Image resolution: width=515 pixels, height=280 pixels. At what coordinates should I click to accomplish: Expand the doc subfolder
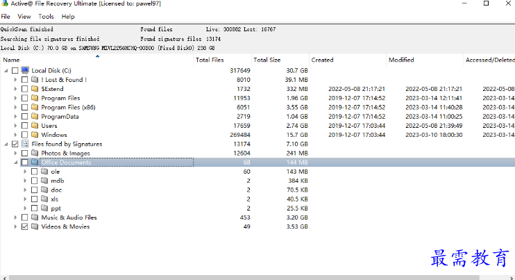[25, 190]
